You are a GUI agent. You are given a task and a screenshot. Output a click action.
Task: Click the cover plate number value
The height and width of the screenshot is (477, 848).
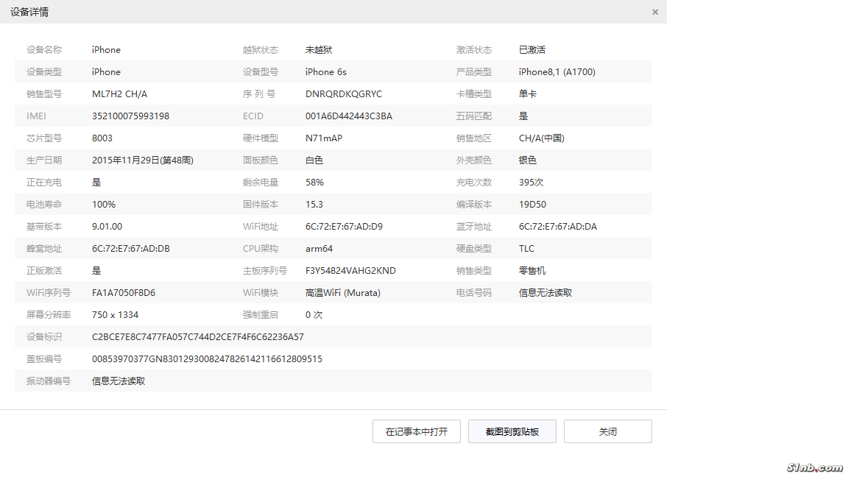pos(207,359)
